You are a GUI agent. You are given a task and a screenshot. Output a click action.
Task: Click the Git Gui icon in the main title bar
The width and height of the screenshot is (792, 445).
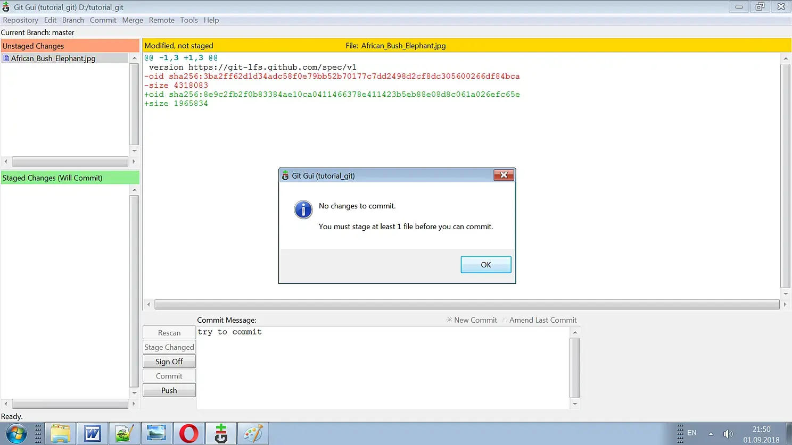pyautogui.click(x=6, y=7)
